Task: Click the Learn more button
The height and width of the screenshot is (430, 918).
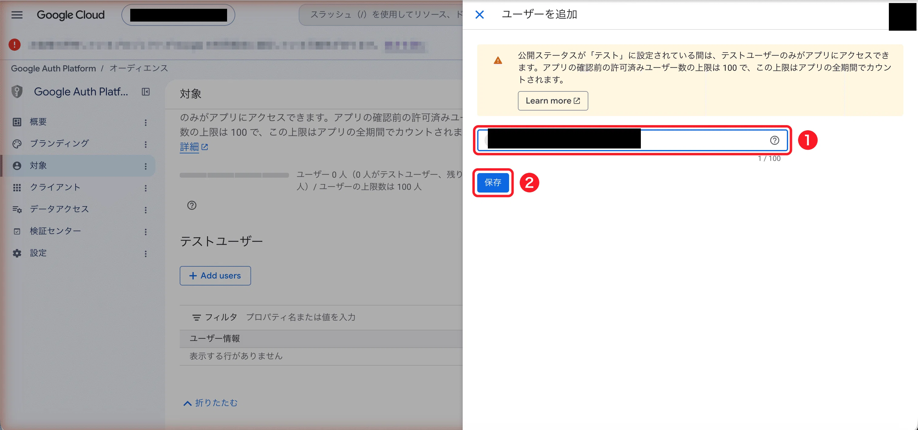Action: [553, 101]
